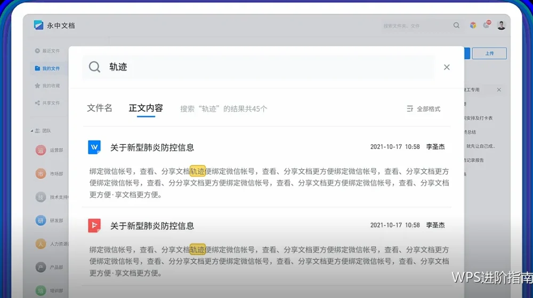
Task: Click the result count text 搜索“轨迹”的结果共45个
Action: point(224,109)
